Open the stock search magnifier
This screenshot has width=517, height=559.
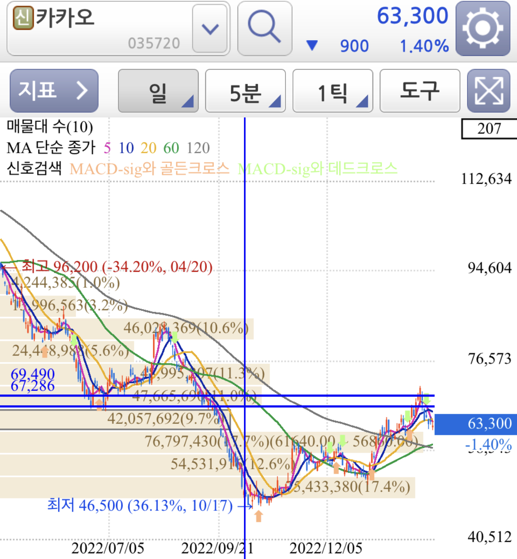pyautogui.click(x=265, y=28)
